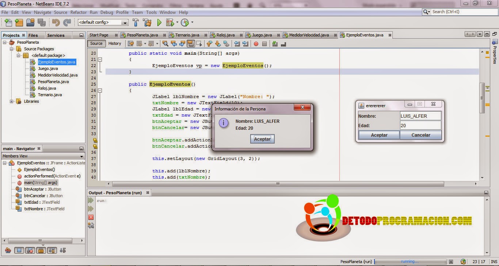Image resolution: width=499 pixels, height=266 pixels.
Task: Open the Find toolbar icon in the editor
Action: point(165,43)
